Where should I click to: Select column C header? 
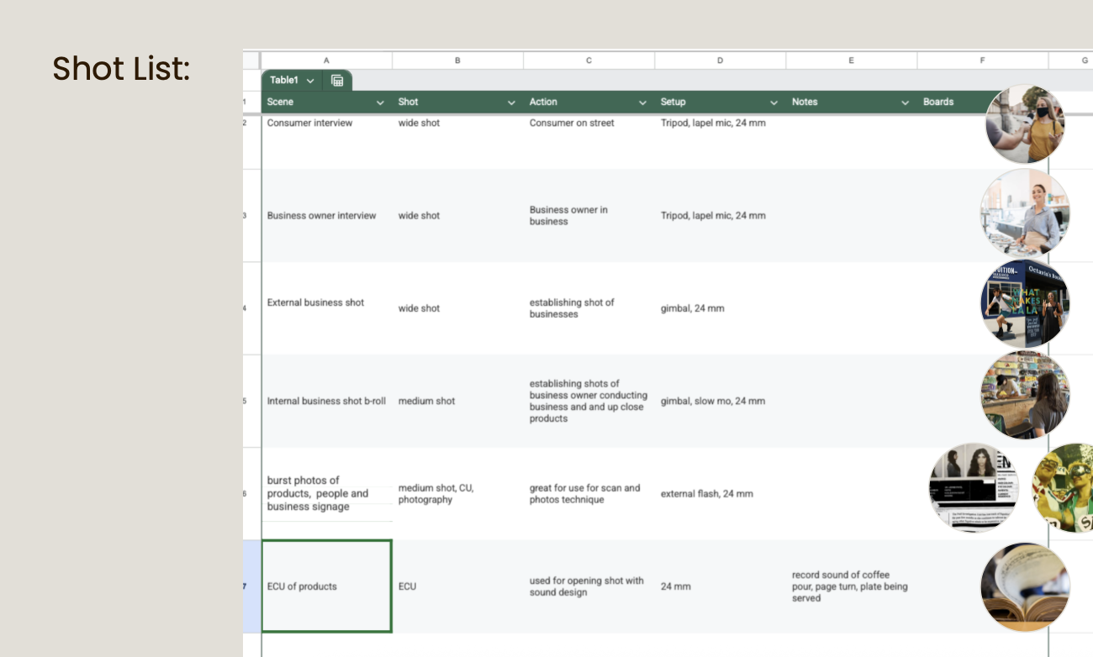[589, 60]
